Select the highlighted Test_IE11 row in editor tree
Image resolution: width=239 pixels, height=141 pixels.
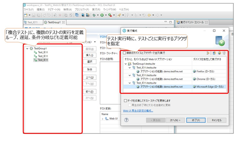tap(41, 60)
